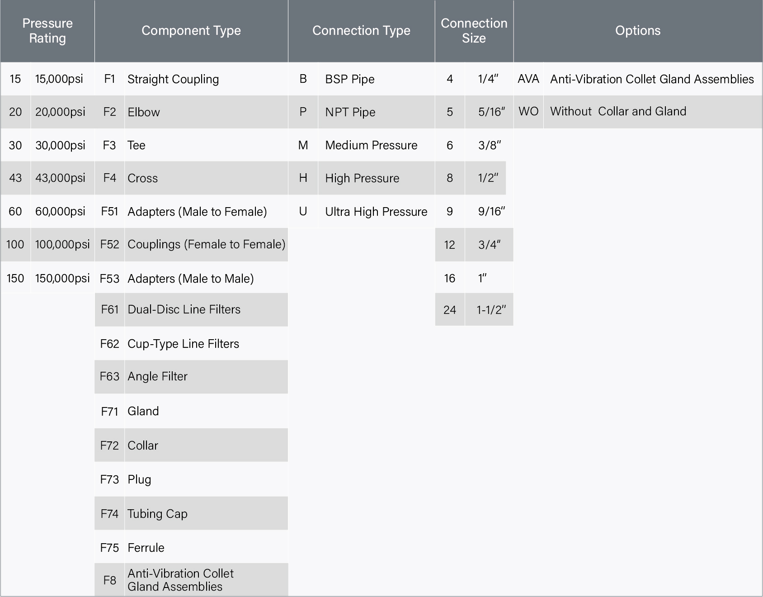Image resolution: width=763 pixels, height=597 pixels.
Task: Select the AVA option code
Action: (x=528, y=79)
